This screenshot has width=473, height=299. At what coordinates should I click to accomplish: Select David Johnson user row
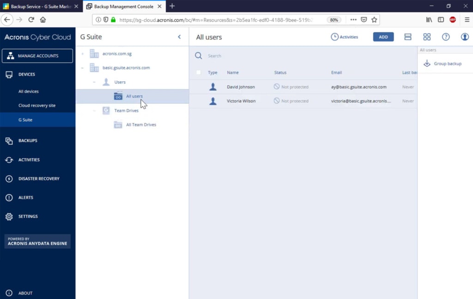[303, 87]
